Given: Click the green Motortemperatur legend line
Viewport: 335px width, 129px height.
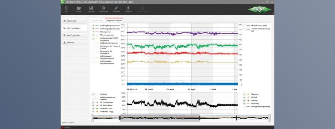Looking at the screenshot, I should [97, 35].
